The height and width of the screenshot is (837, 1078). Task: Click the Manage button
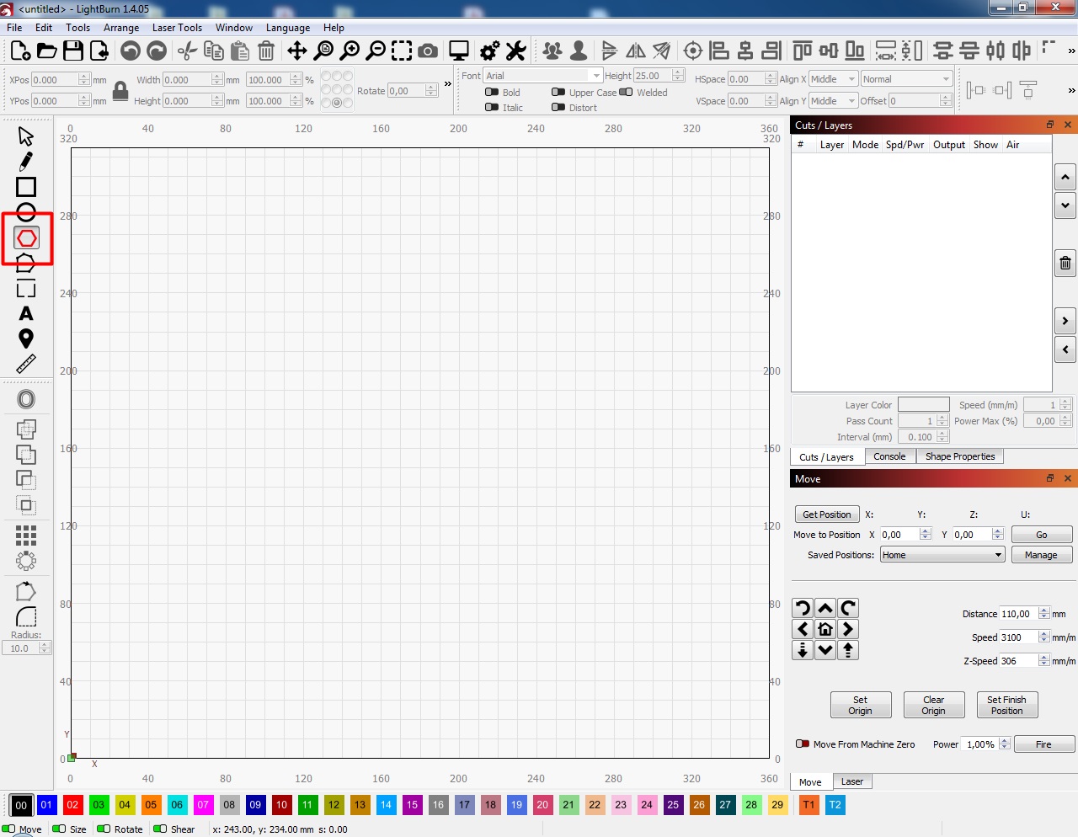click(1042, 555)
